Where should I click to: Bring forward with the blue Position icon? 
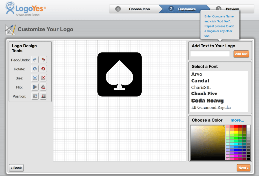point(35,96)
